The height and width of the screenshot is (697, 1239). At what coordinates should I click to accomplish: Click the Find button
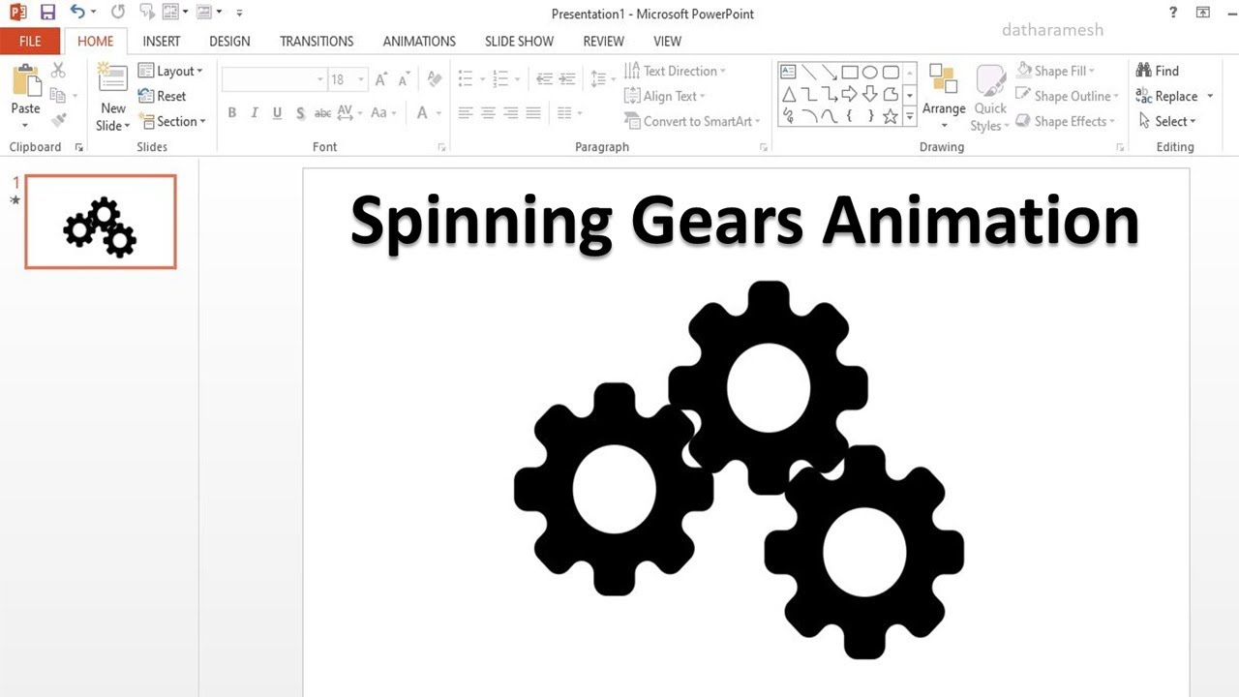[1158, 71]
